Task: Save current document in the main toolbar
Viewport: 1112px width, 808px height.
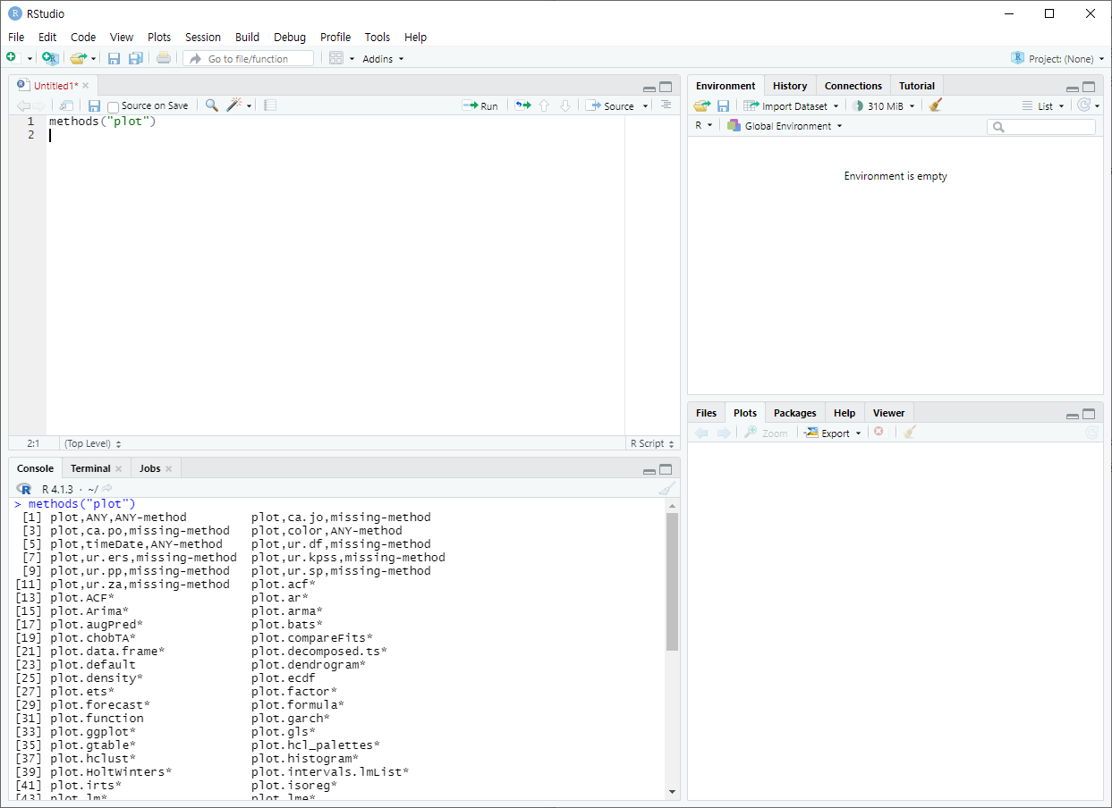Action: pos(114,58)
